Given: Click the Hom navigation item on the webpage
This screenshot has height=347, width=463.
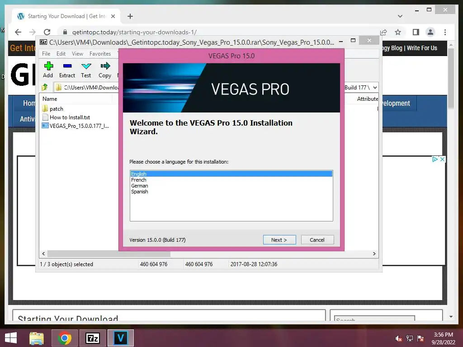Looking at the screenshot, I should coord(29,103).
